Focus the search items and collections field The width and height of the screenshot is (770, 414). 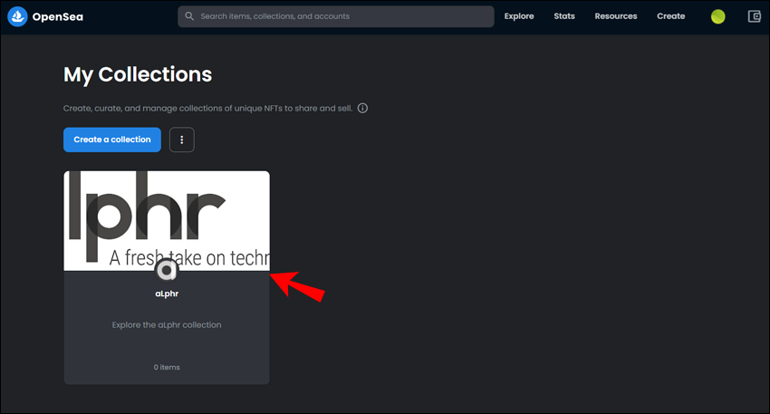[x=335, y=16]
